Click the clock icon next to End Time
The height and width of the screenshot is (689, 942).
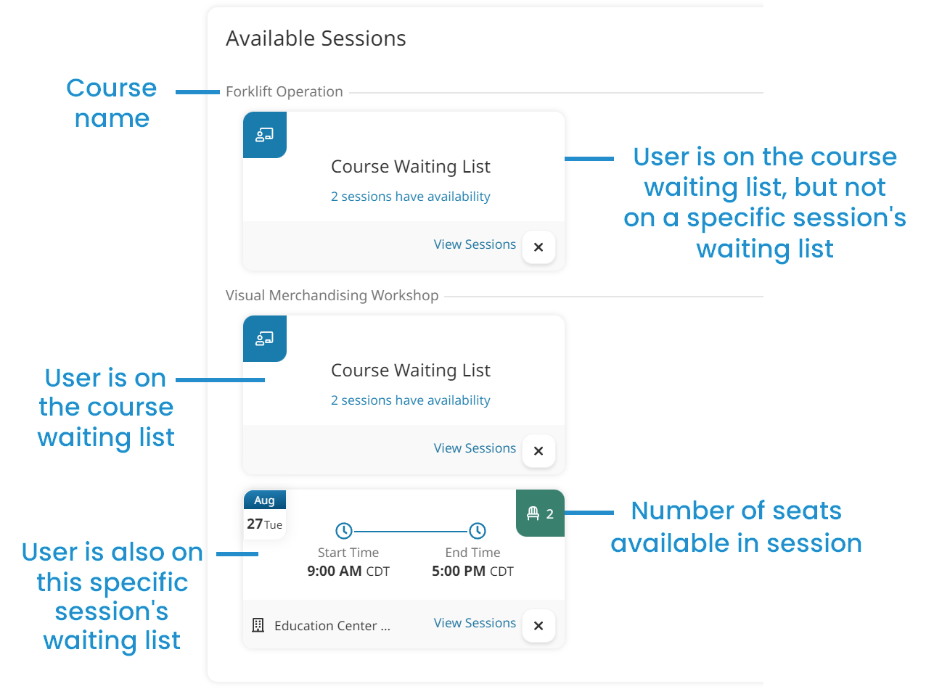477,529
